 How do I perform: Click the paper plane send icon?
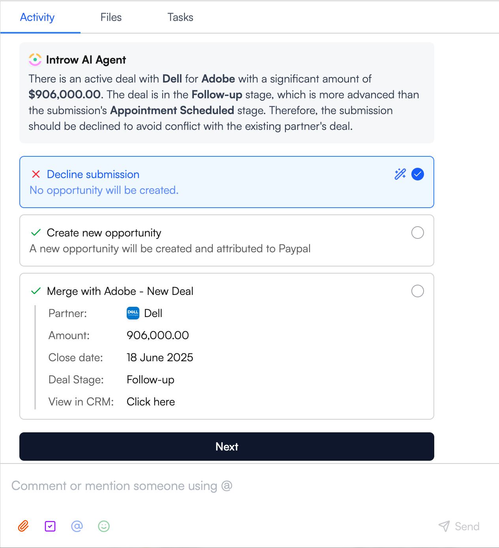444,526
